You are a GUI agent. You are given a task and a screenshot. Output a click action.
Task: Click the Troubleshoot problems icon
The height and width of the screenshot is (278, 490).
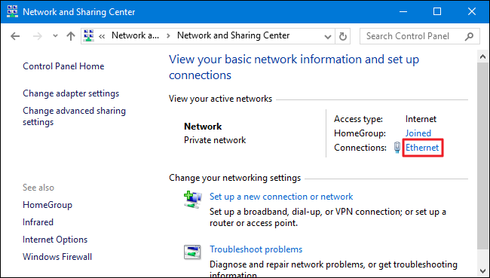click(x=192, y=252)
